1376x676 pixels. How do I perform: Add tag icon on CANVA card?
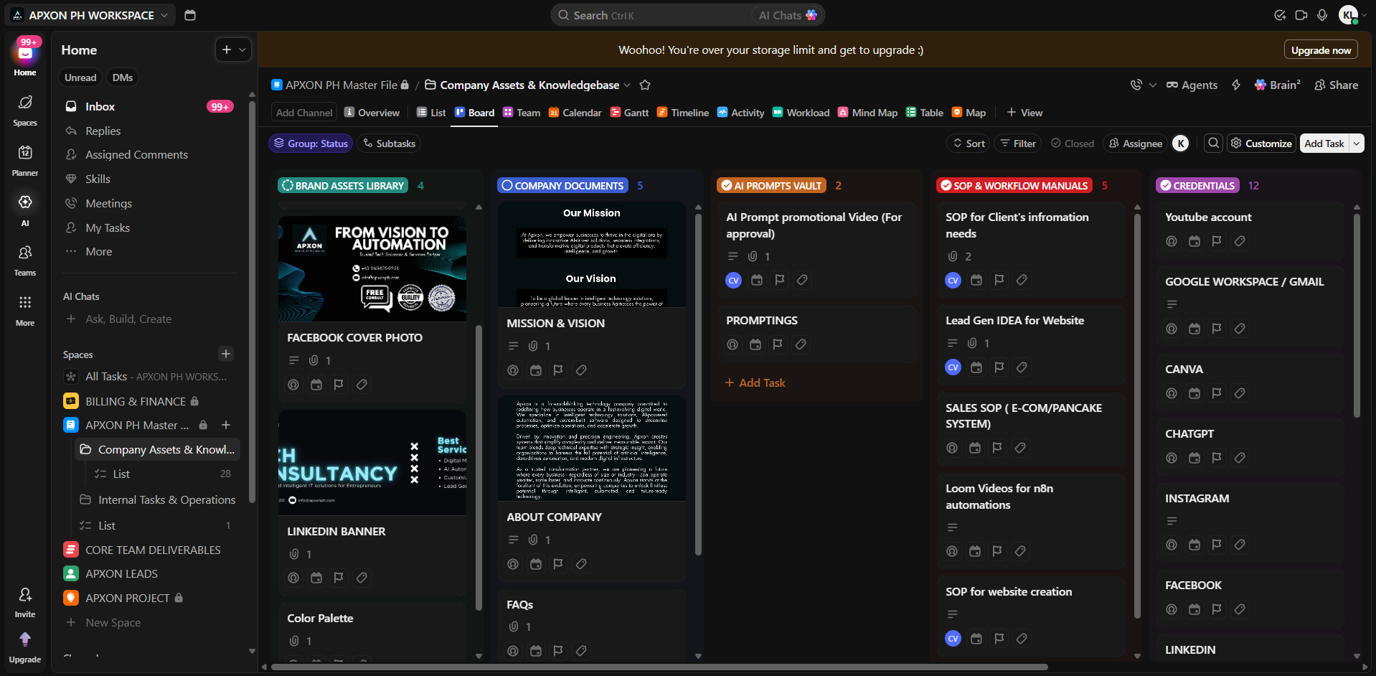[x=1240, y=393]
